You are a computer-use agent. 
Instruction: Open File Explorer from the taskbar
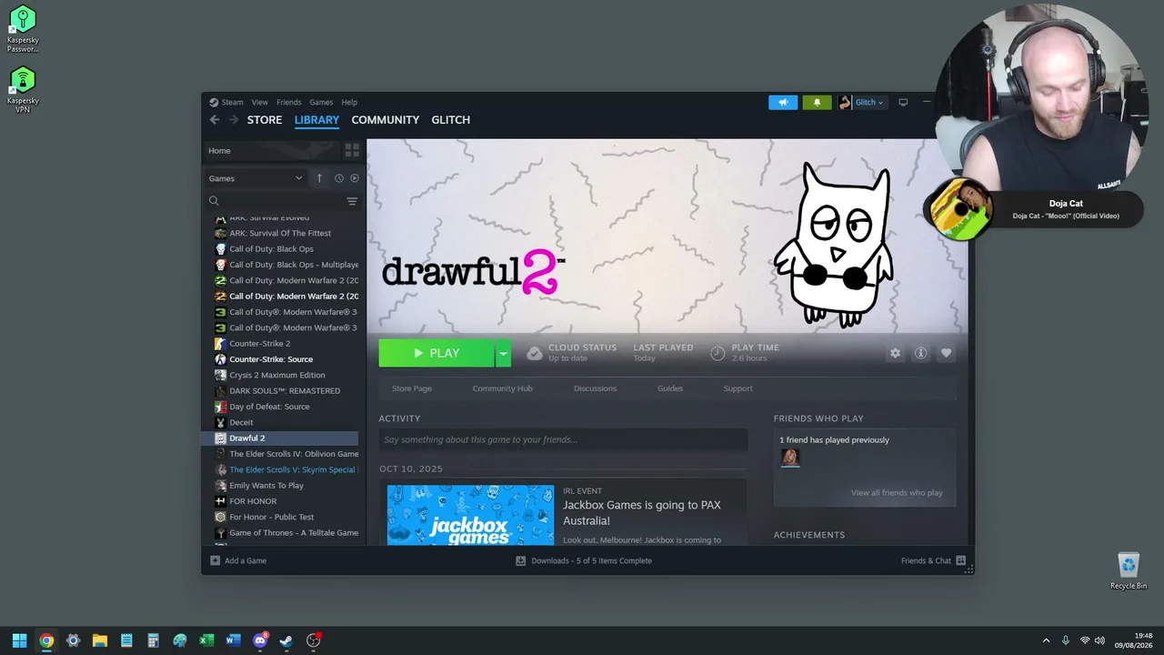coord(100,640)
